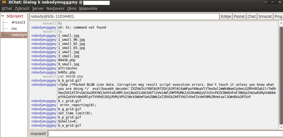The image size is (283, 138).
Task: Click the XChat application icon in title bar
Action: 4,2
